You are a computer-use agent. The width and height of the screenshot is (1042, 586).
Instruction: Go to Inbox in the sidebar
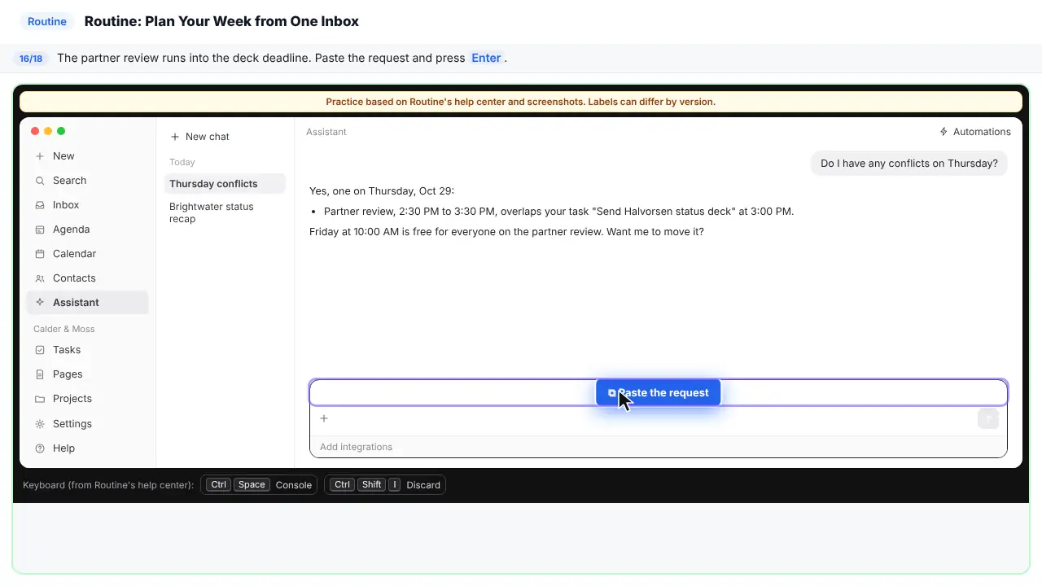coord(88,205)
